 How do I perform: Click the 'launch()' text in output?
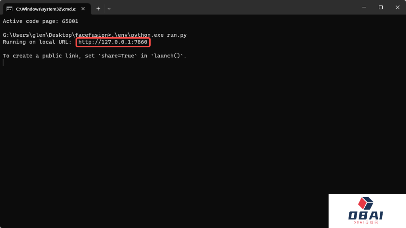(167, 56)
